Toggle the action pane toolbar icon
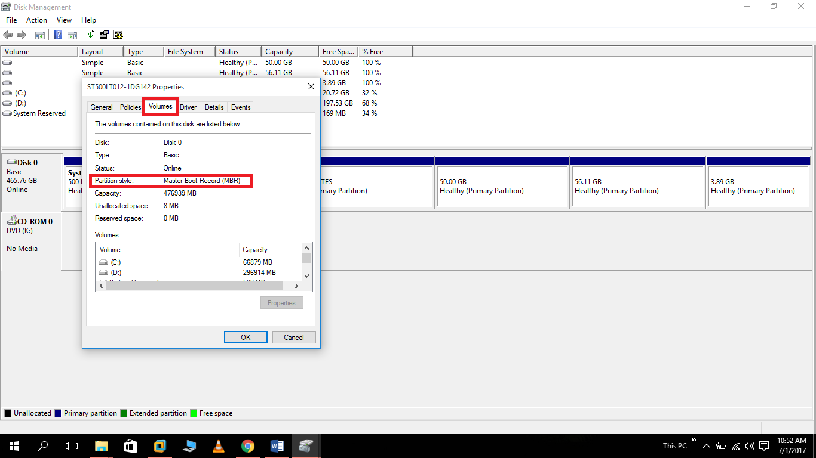This screenshot has width=816, height=458. click(x=72, y=34)
